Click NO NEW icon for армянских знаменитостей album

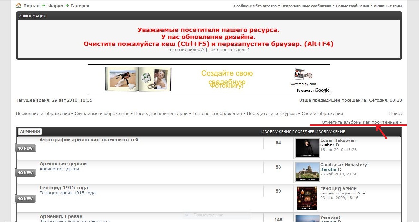coord(25,148)
